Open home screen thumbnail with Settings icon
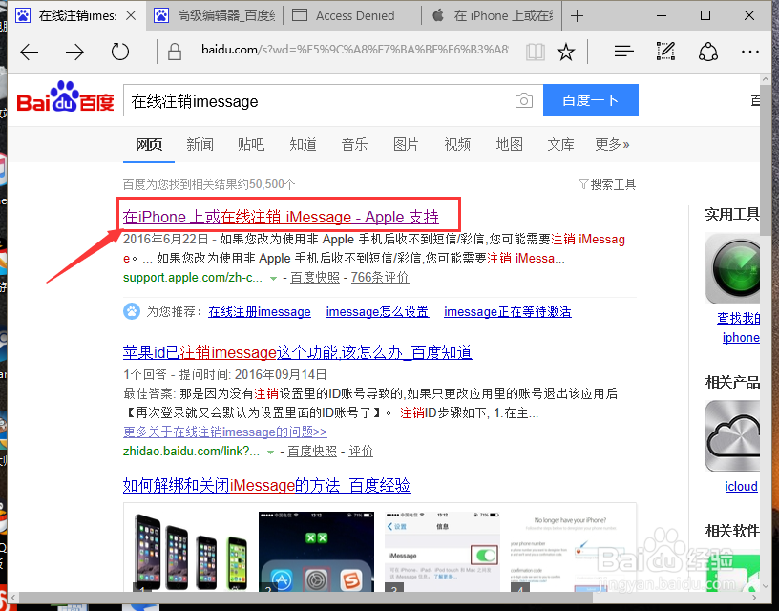779x611 pixels. [316, 552]
